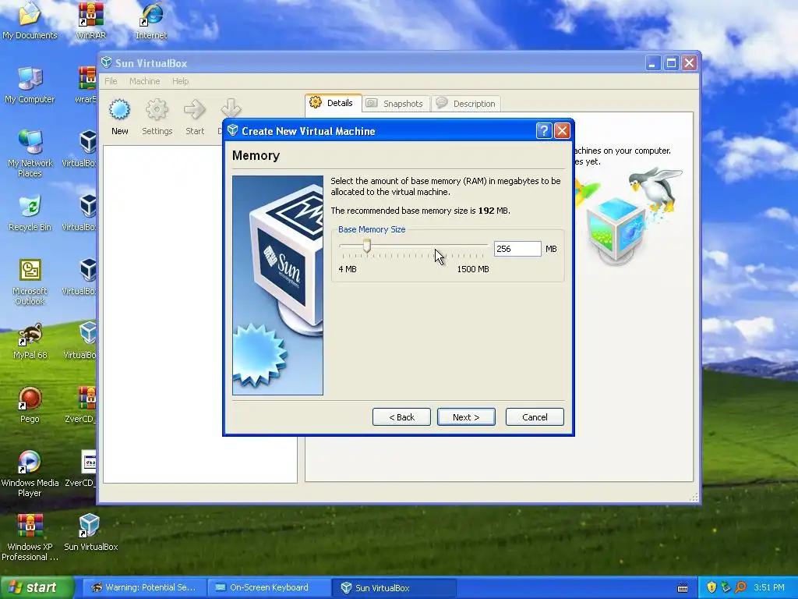Open the File menu
798x599 pixels.
click(111, 81)
